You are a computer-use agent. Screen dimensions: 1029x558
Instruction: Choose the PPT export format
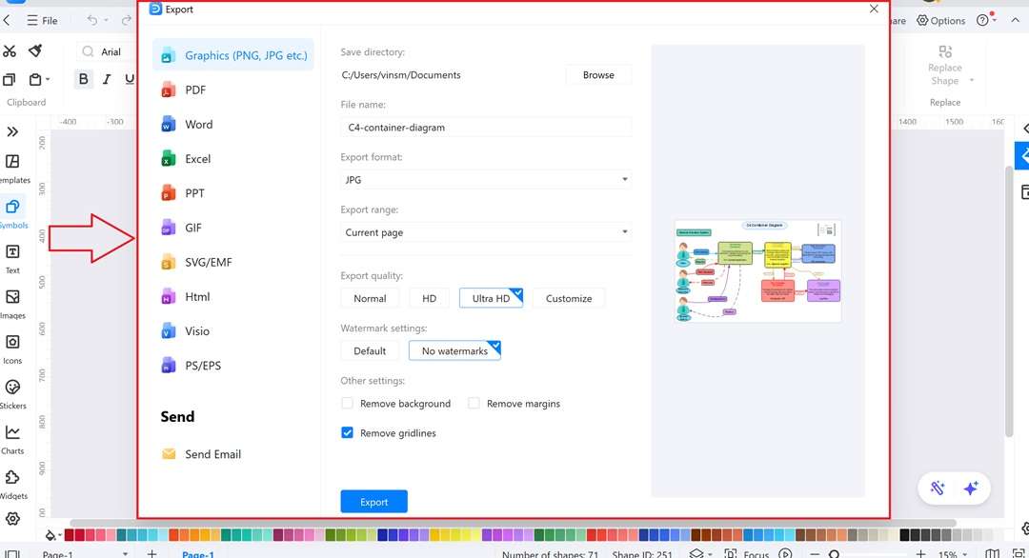(x=196, y=193)
